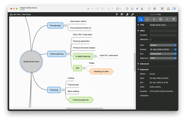Open the dropdown arrow next to plus

(x=92, y=9)
